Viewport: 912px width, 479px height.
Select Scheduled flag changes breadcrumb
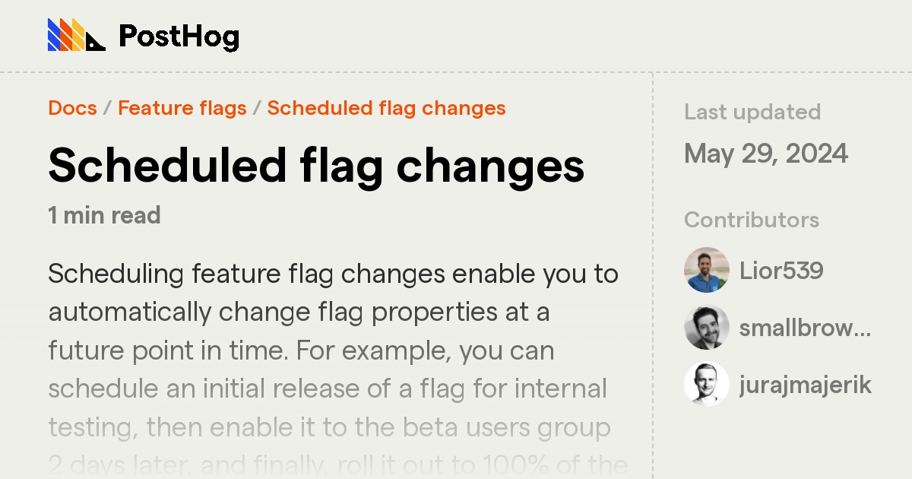pyautogui.click(x=386, y=108)
